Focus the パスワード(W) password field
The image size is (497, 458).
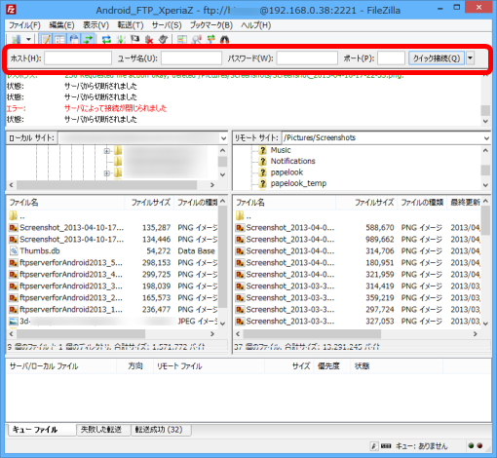307,58
